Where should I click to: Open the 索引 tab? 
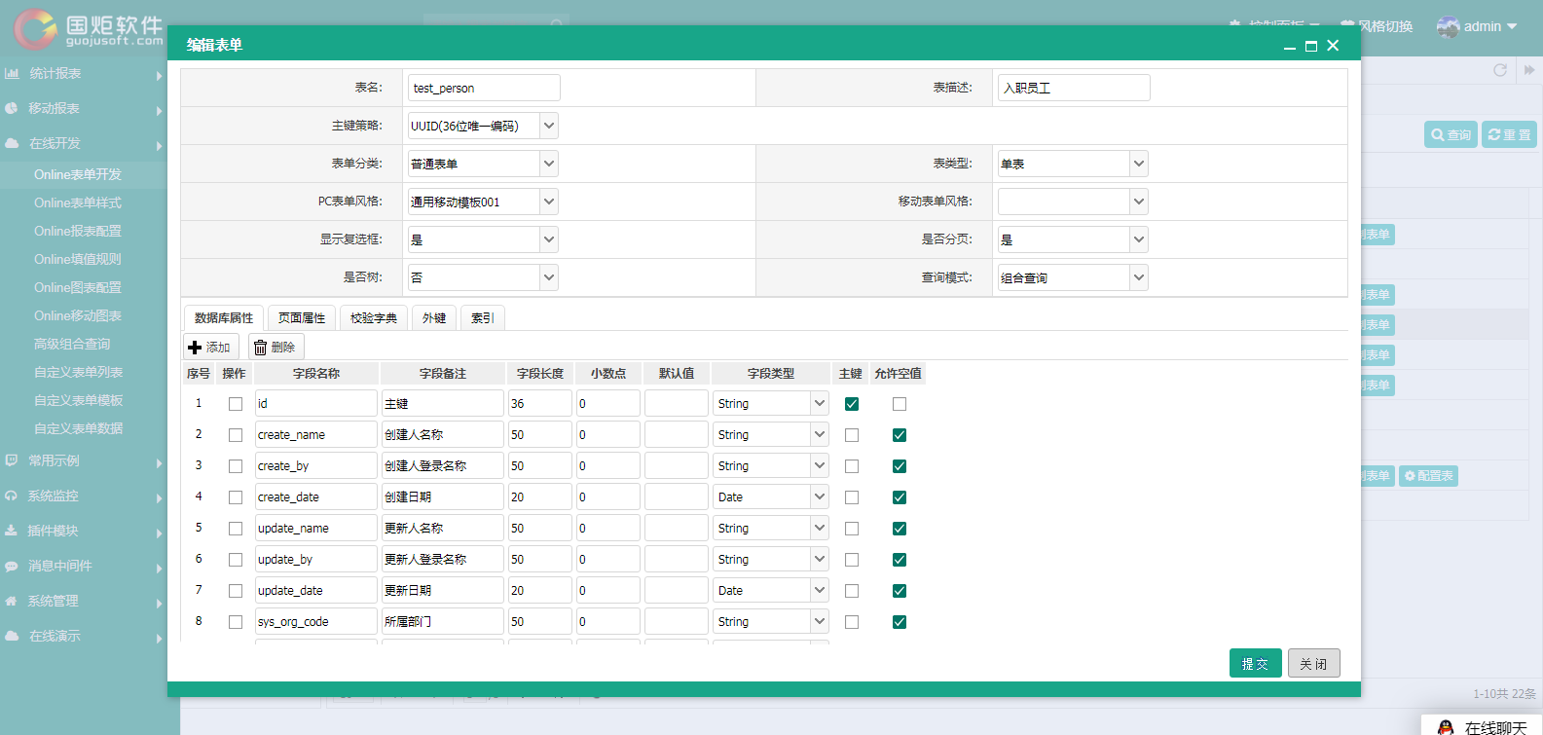(x=483, y=318)
